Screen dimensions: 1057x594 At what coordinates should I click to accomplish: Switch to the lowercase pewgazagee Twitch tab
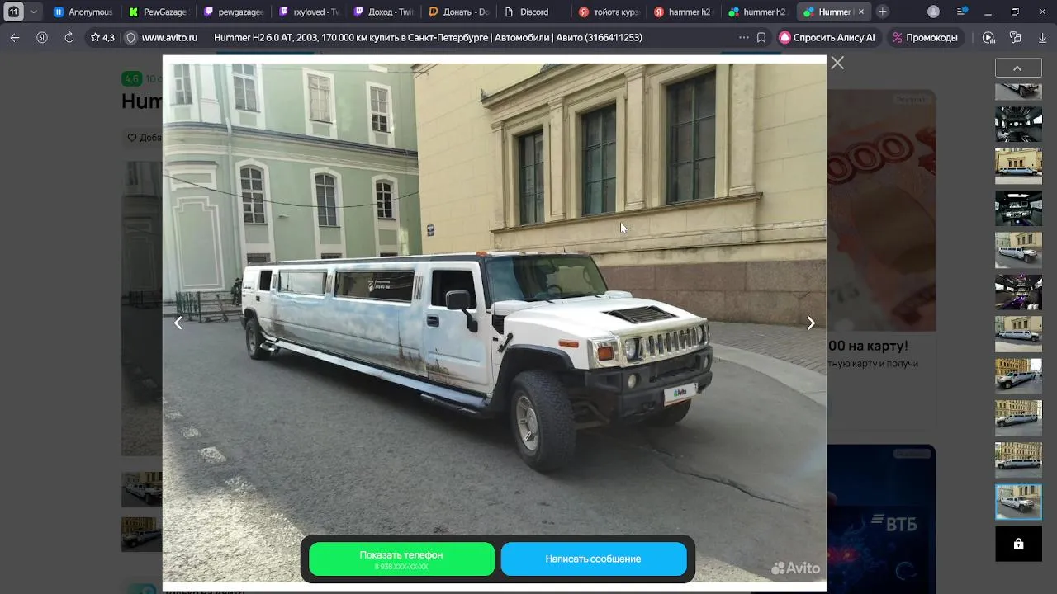pos(233,12)
